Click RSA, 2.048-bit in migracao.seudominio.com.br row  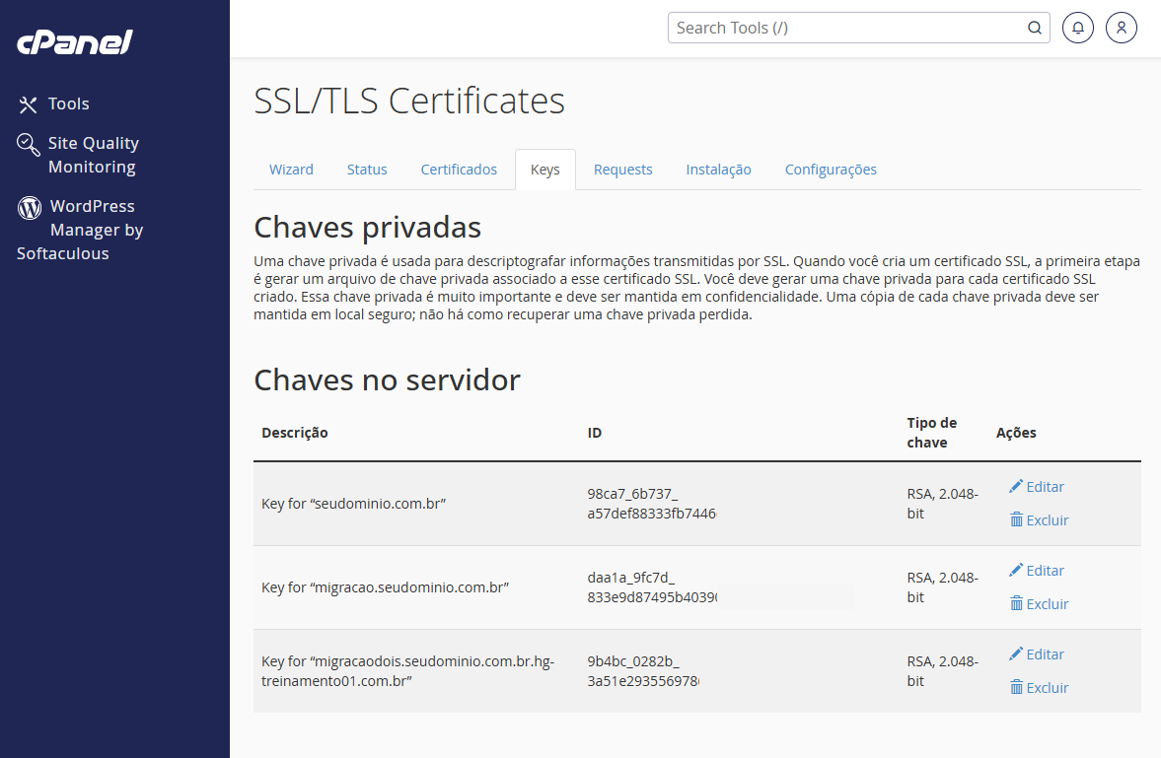(x=943, y=587)
